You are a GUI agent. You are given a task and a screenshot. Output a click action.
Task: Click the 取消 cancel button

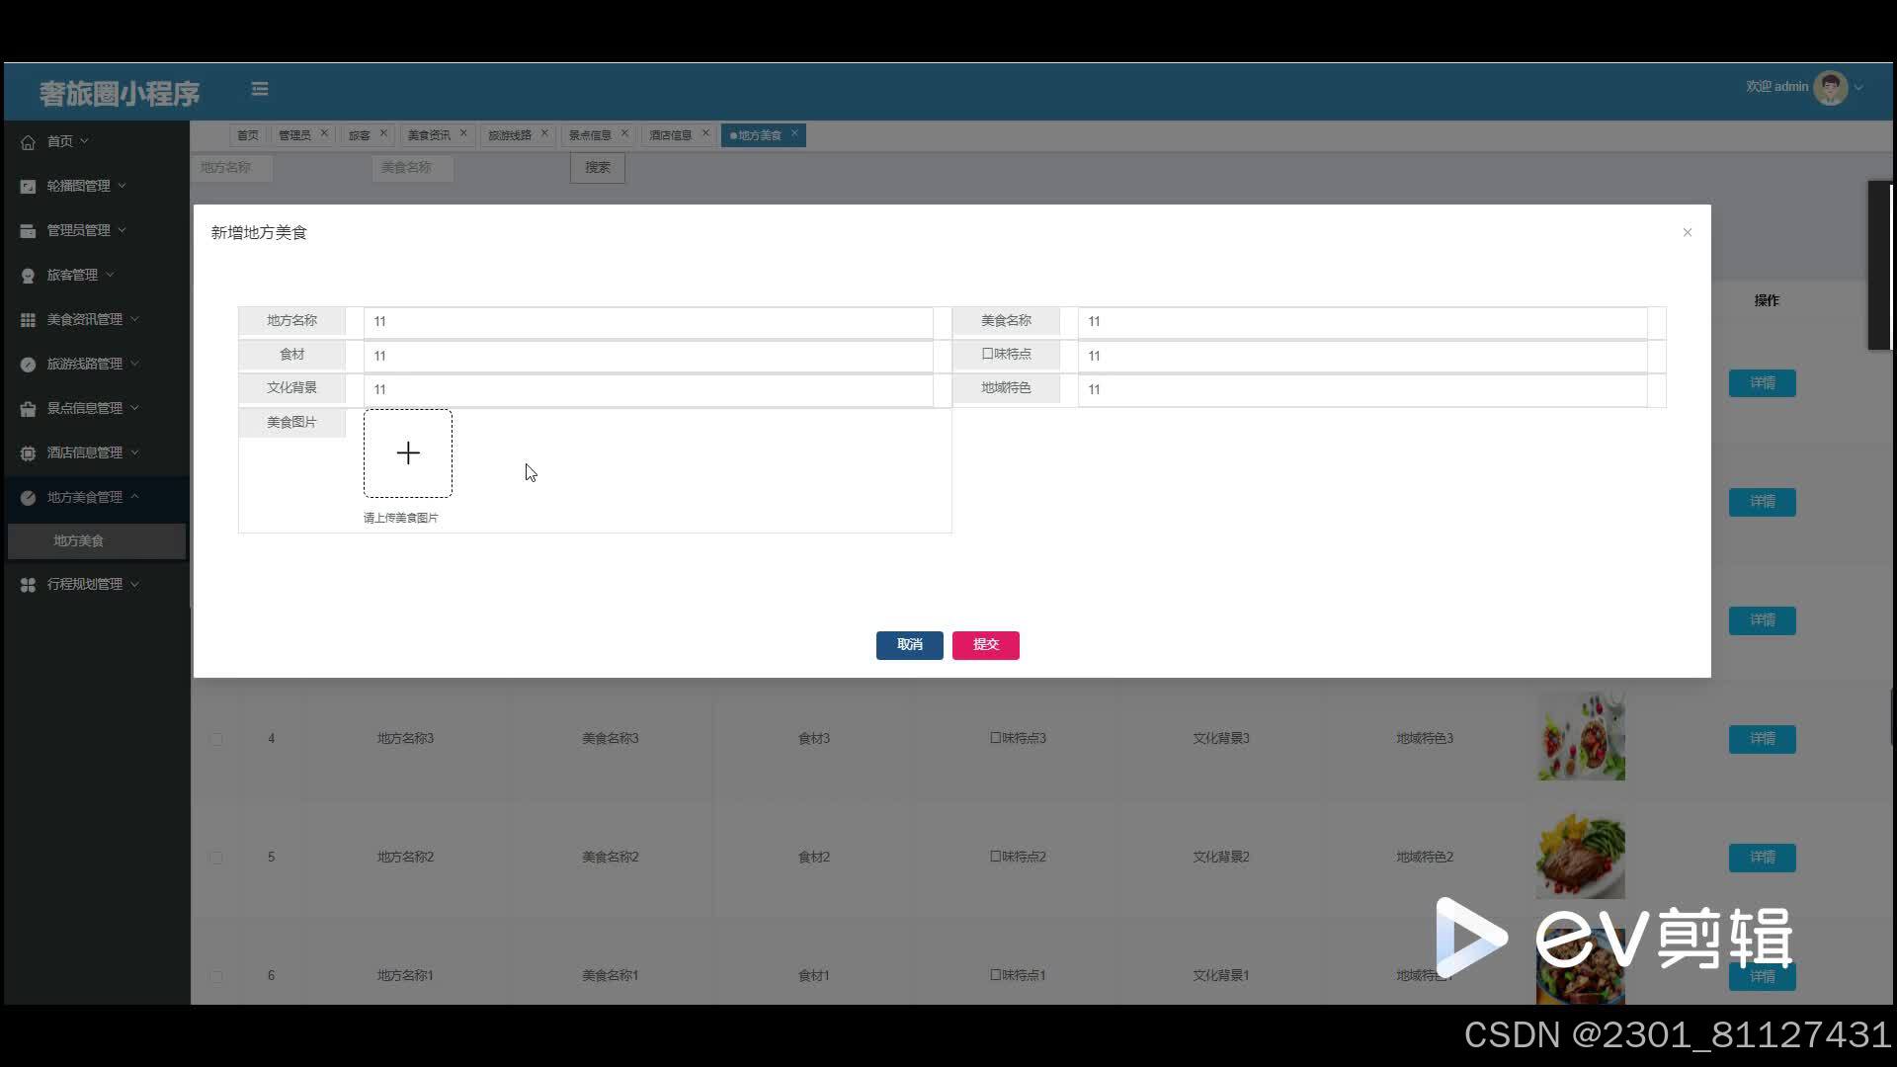(909, 645)
